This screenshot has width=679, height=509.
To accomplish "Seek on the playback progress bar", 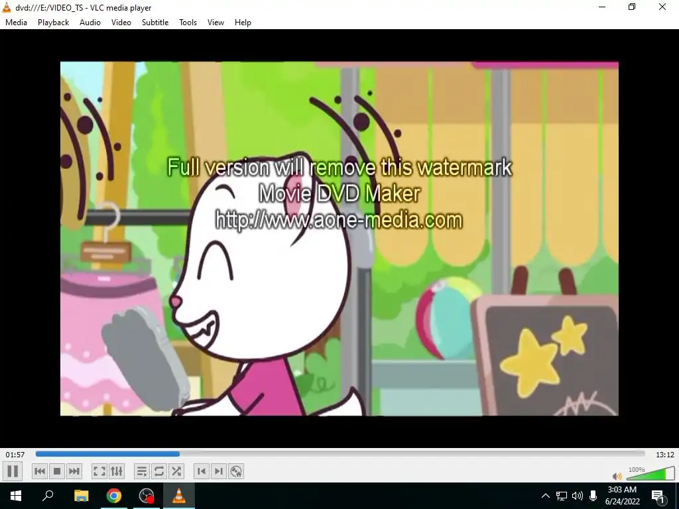I will (340, 454).
